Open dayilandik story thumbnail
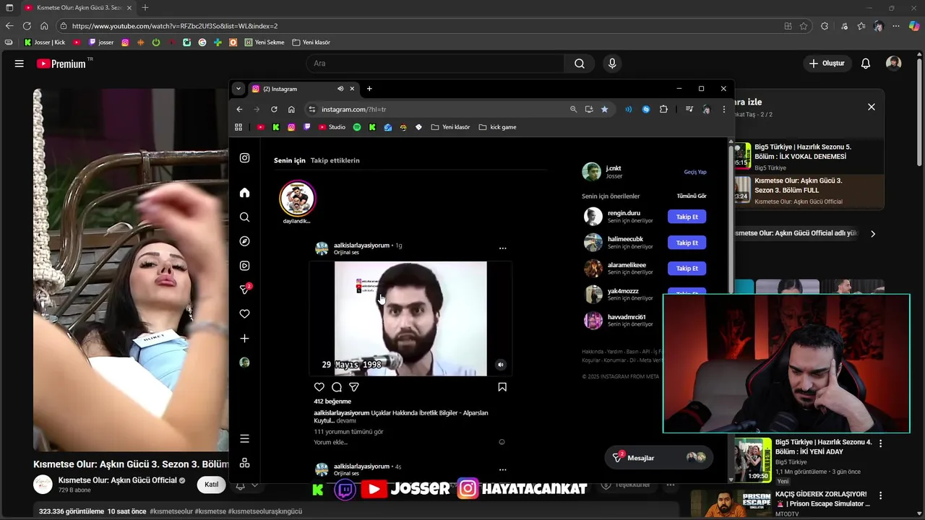This screenshot has height=520, width=925. pos(297,199)
